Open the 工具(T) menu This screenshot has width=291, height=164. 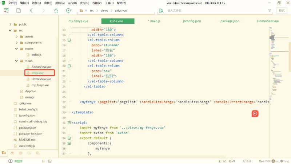(109, 3)
